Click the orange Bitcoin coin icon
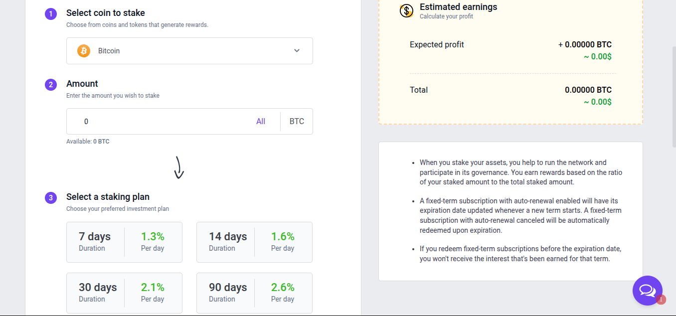The height and width of the screenshot is (316, 676). (84, 51)
